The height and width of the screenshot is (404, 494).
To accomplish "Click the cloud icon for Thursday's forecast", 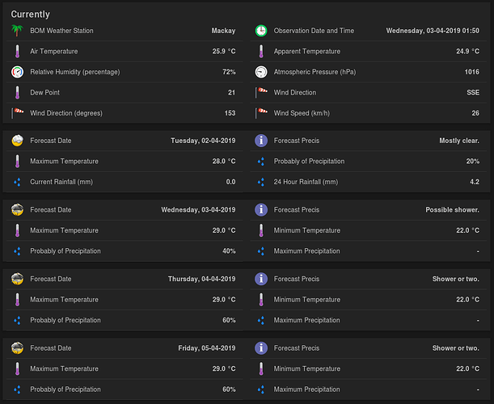I will [17, 279].
